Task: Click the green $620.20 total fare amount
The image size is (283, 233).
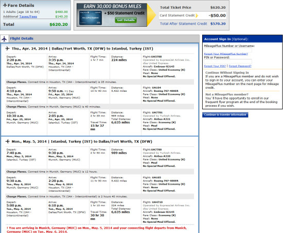Action: tap(59, 24)
